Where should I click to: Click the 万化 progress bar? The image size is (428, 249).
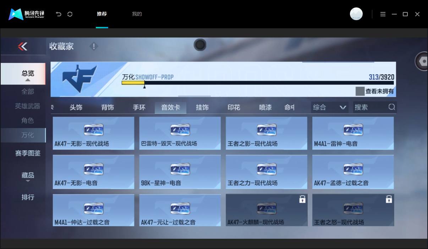(x=258, y=83)
